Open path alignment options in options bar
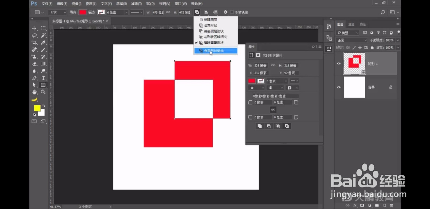This screenshot has width=430, height=209. pos(206,12)
